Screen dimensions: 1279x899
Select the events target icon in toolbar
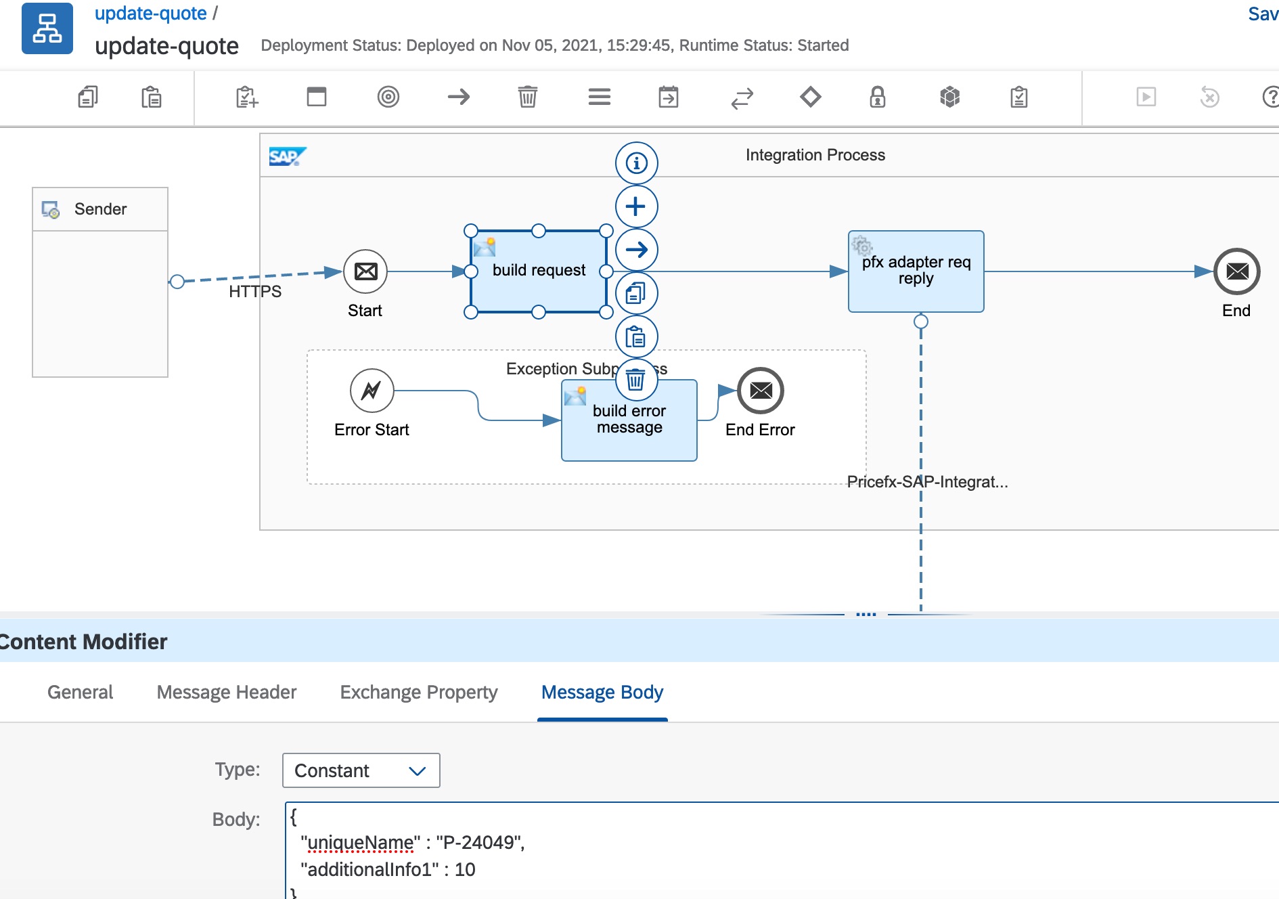tap(388, 97)
